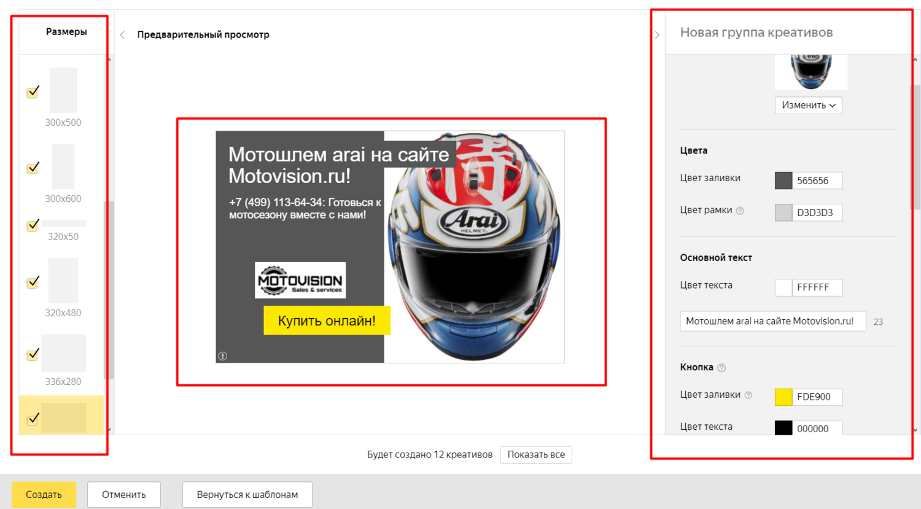Viewport: 921px width, 509px height.
Task: Toggle the 320x50 size checkbox
Action: (33, 225)
